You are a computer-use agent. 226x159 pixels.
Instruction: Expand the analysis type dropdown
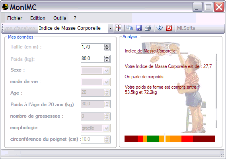[110, 28]
